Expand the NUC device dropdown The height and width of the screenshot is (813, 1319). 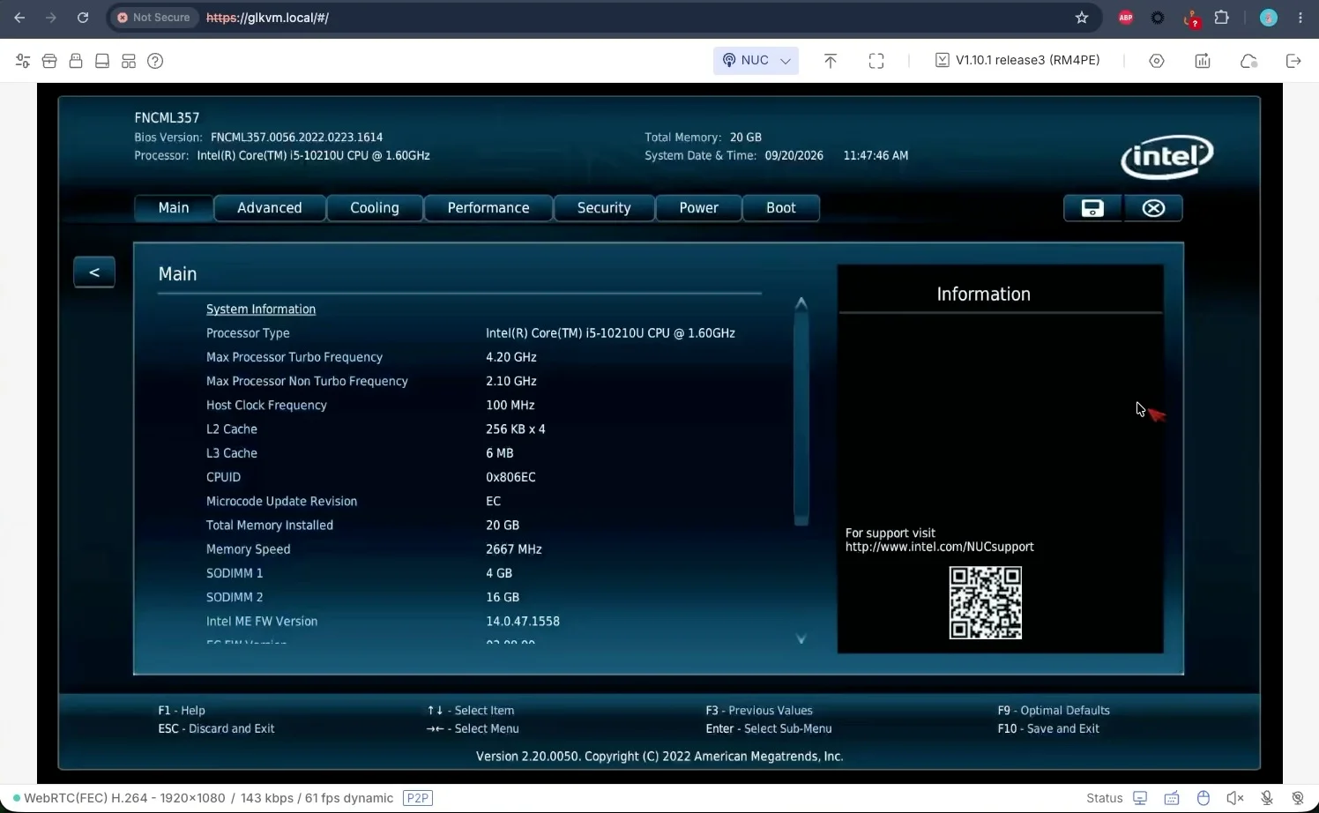coord(756,61)
